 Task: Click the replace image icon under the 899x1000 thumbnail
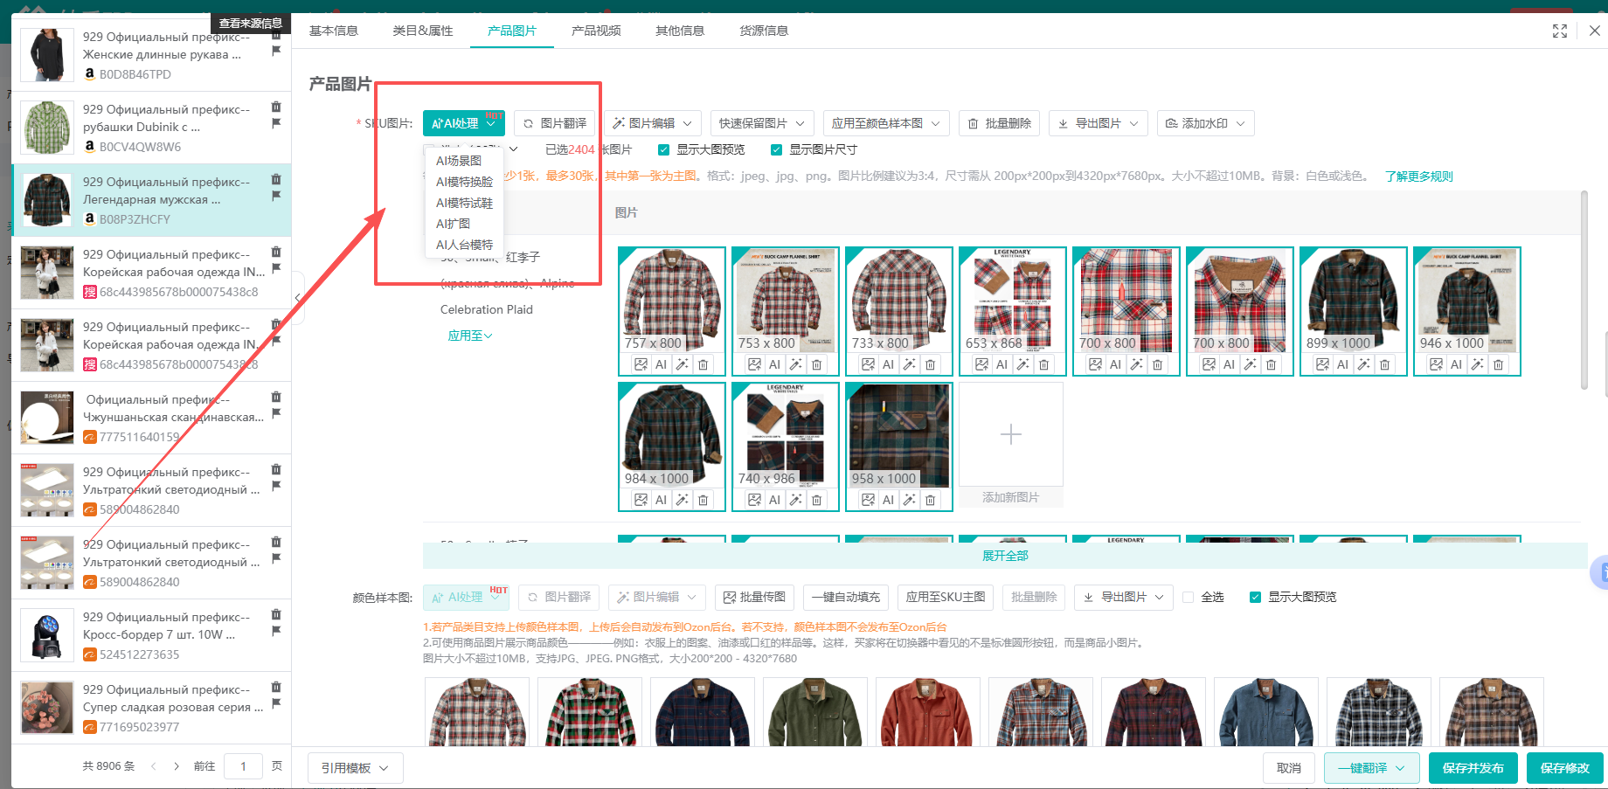coord(1322,364)
